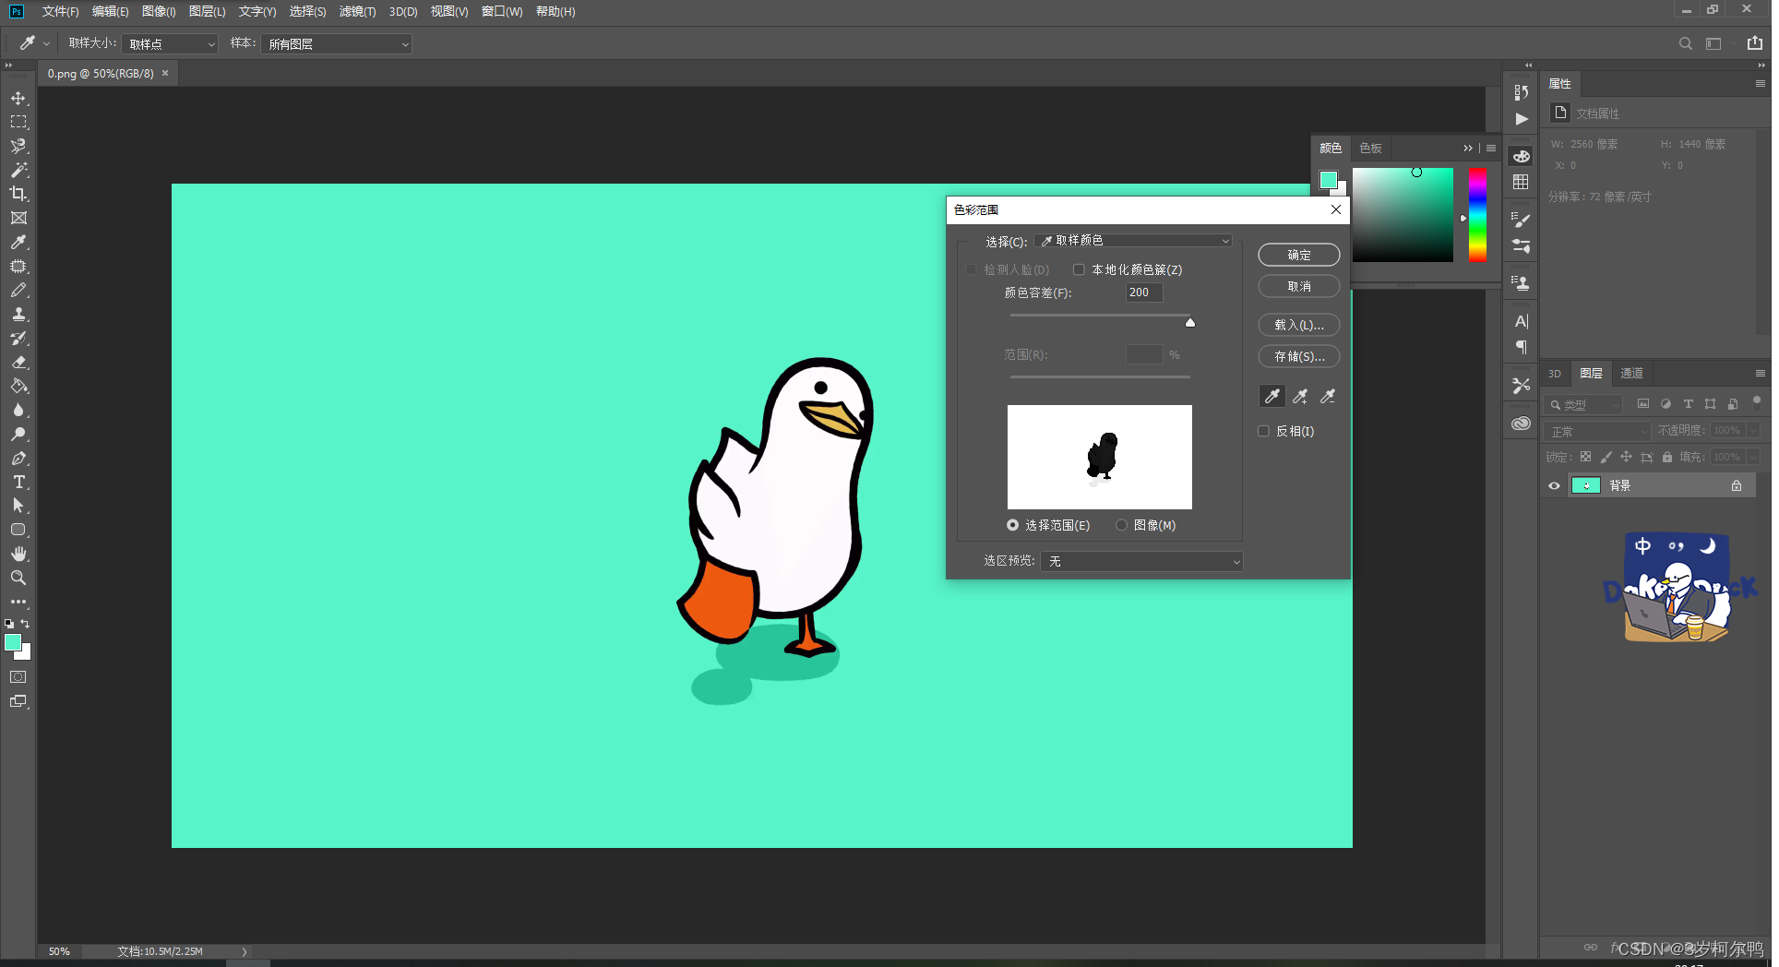Choose the plain Eyedropper in Color Range dialog
This screenshot has width=1779, height=967.
1272,396
